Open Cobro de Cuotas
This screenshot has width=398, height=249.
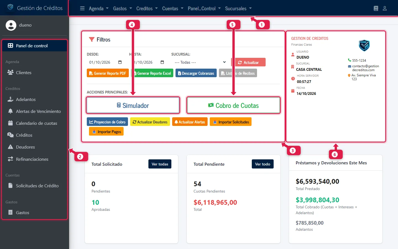pos(234,105)
